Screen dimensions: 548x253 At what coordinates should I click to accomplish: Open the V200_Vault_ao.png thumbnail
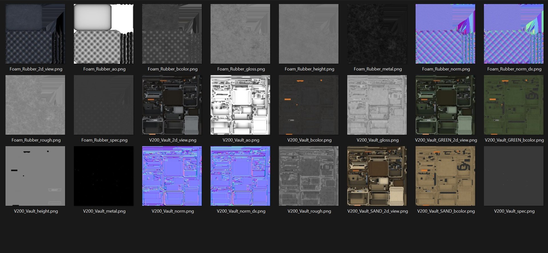coord(240,105)
